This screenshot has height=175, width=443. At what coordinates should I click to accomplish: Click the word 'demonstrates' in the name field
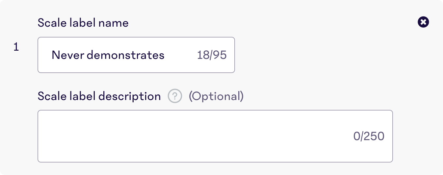(125, 55)
